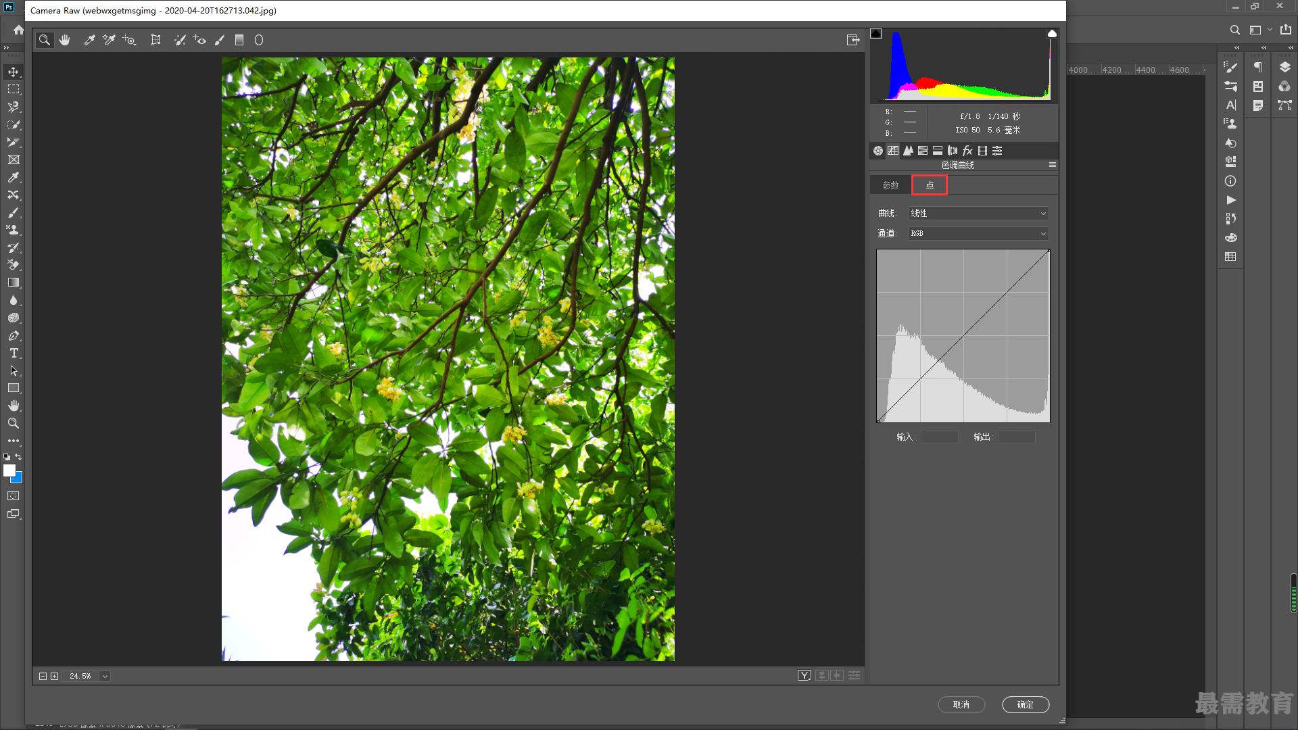This screenshot has width=1298, height=730.
Task: Zoom out with the minus button
Action: pos(43,676)
